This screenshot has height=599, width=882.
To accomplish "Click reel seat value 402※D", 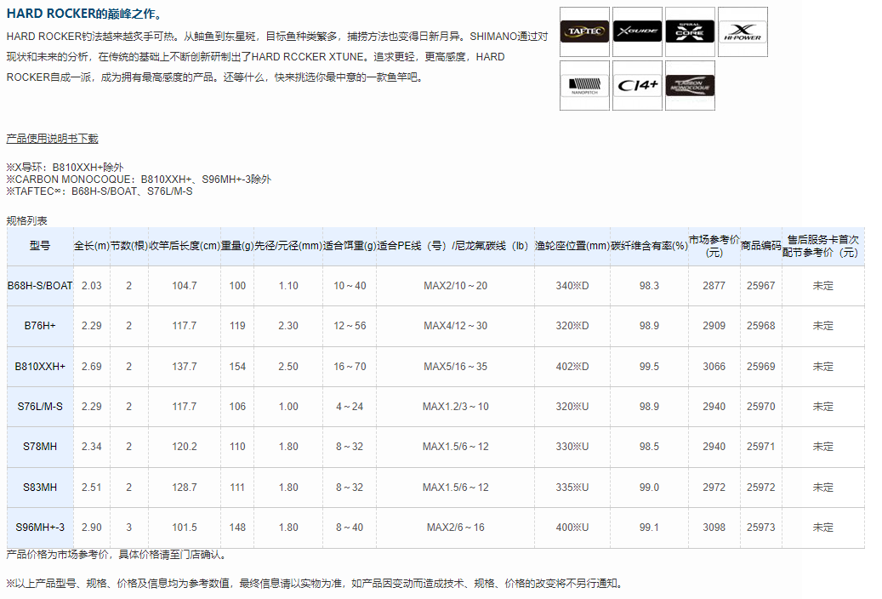I will point(572,367).
